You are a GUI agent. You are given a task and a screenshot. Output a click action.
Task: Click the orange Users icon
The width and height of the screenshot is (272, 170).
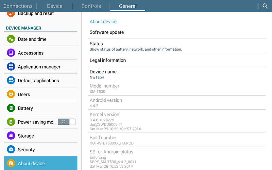pyautogui.click(x=11, y=95)
